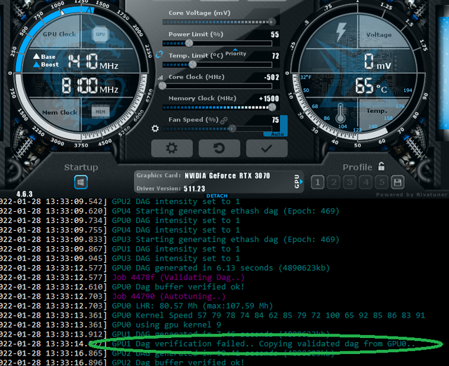Reset settings with the circular arrow button
Viewport: 449px width, 366px height.
(x=219, y=148)
